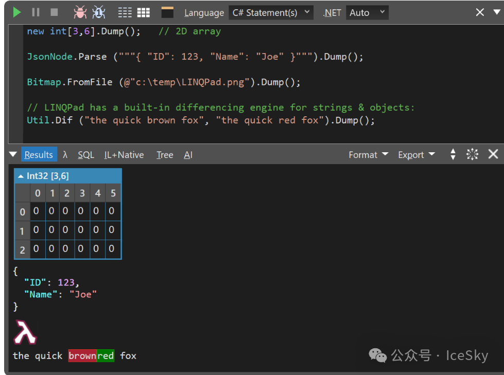The image size is (504, 375).
Task: Click the up/down arrows icon in results bar
Action: (x=453, y=154)
